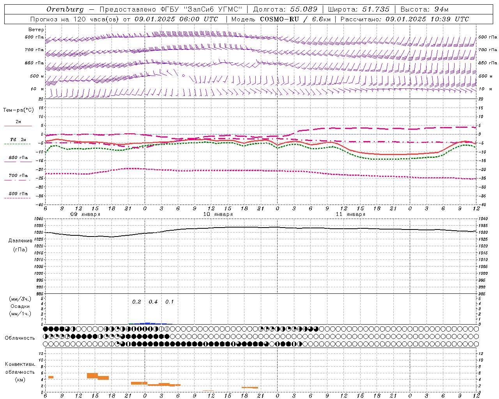Viewport: 499px width, 399px height.
Task: Click the 'Долгота: 55.089' value
Action: coord(285,9)
